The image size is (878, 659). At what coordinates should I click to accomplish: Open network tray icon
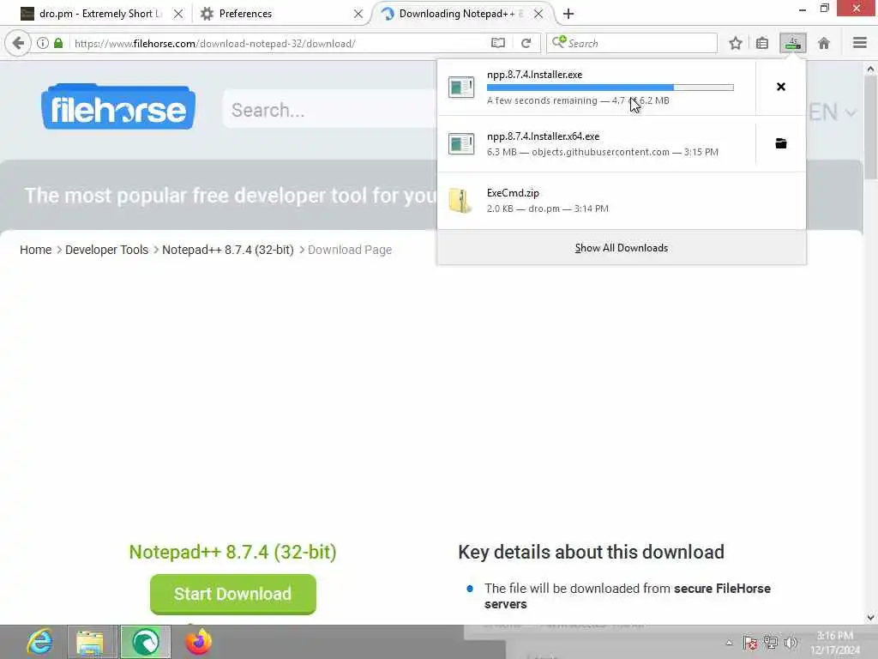tap(771, 643)
